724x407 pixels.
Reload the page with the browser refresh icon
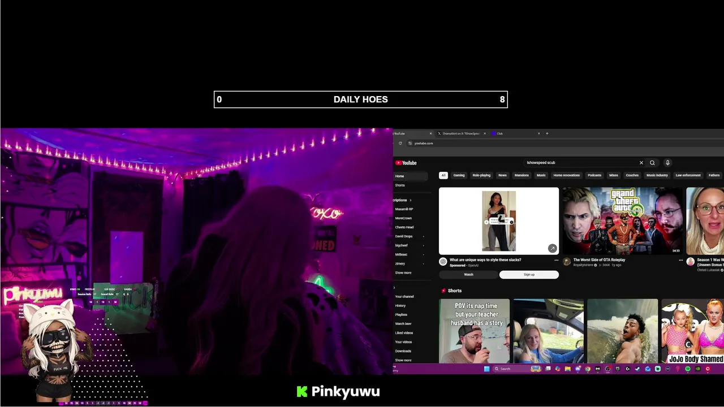400,143
